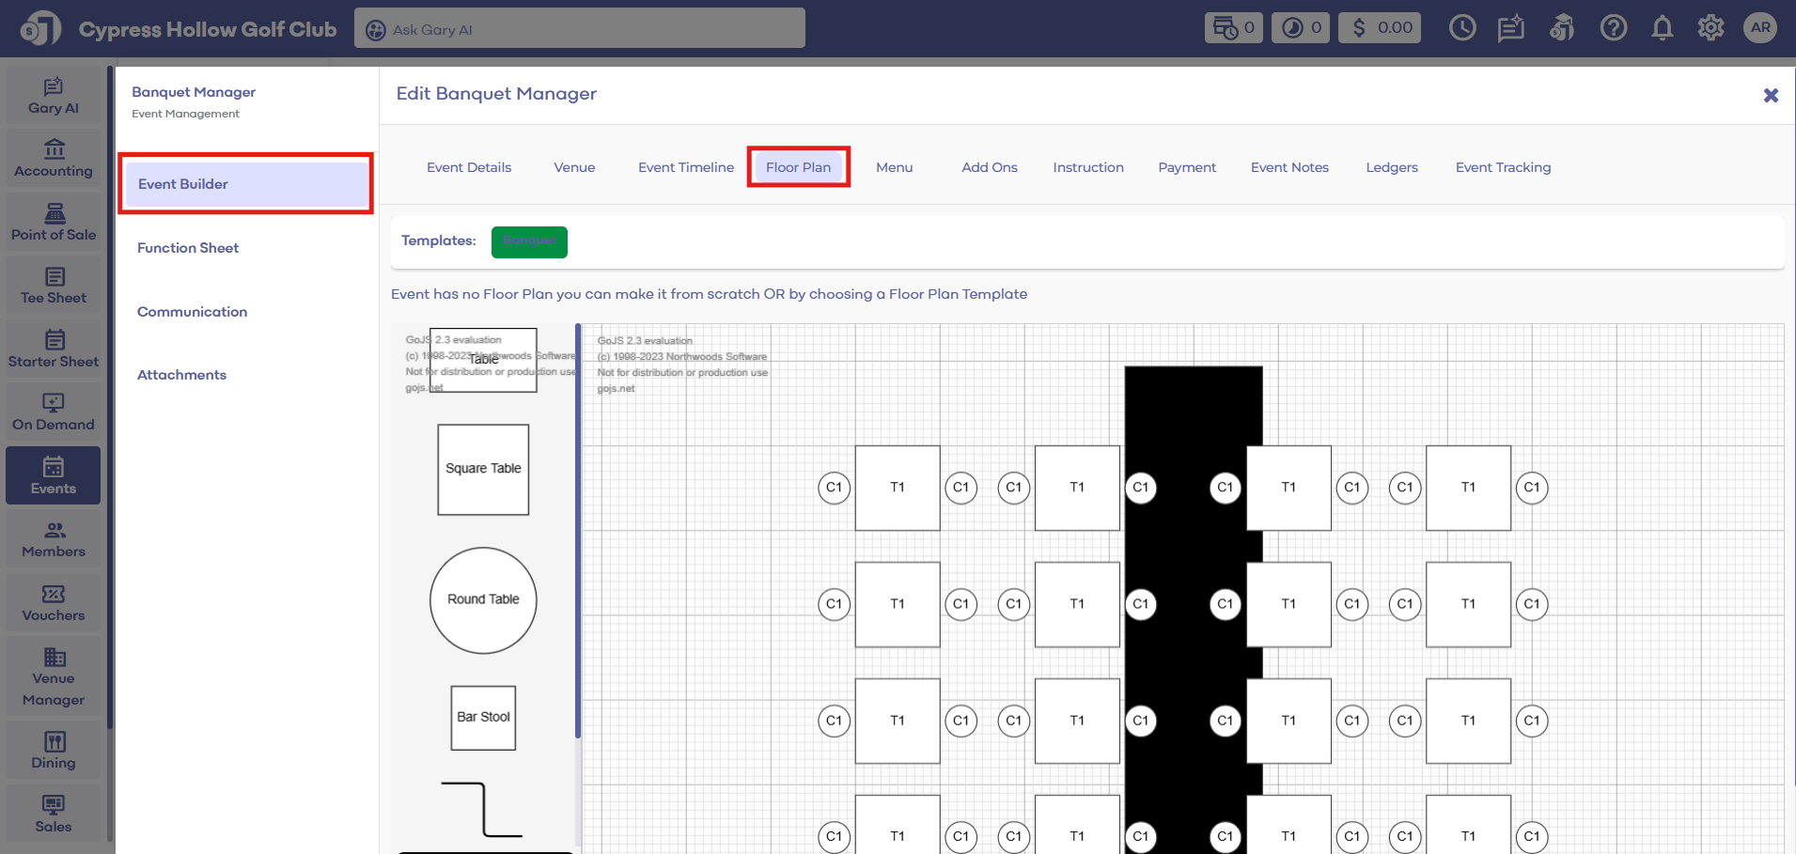
Task: Open the Accounting module
Action: [x=54, y=159]
